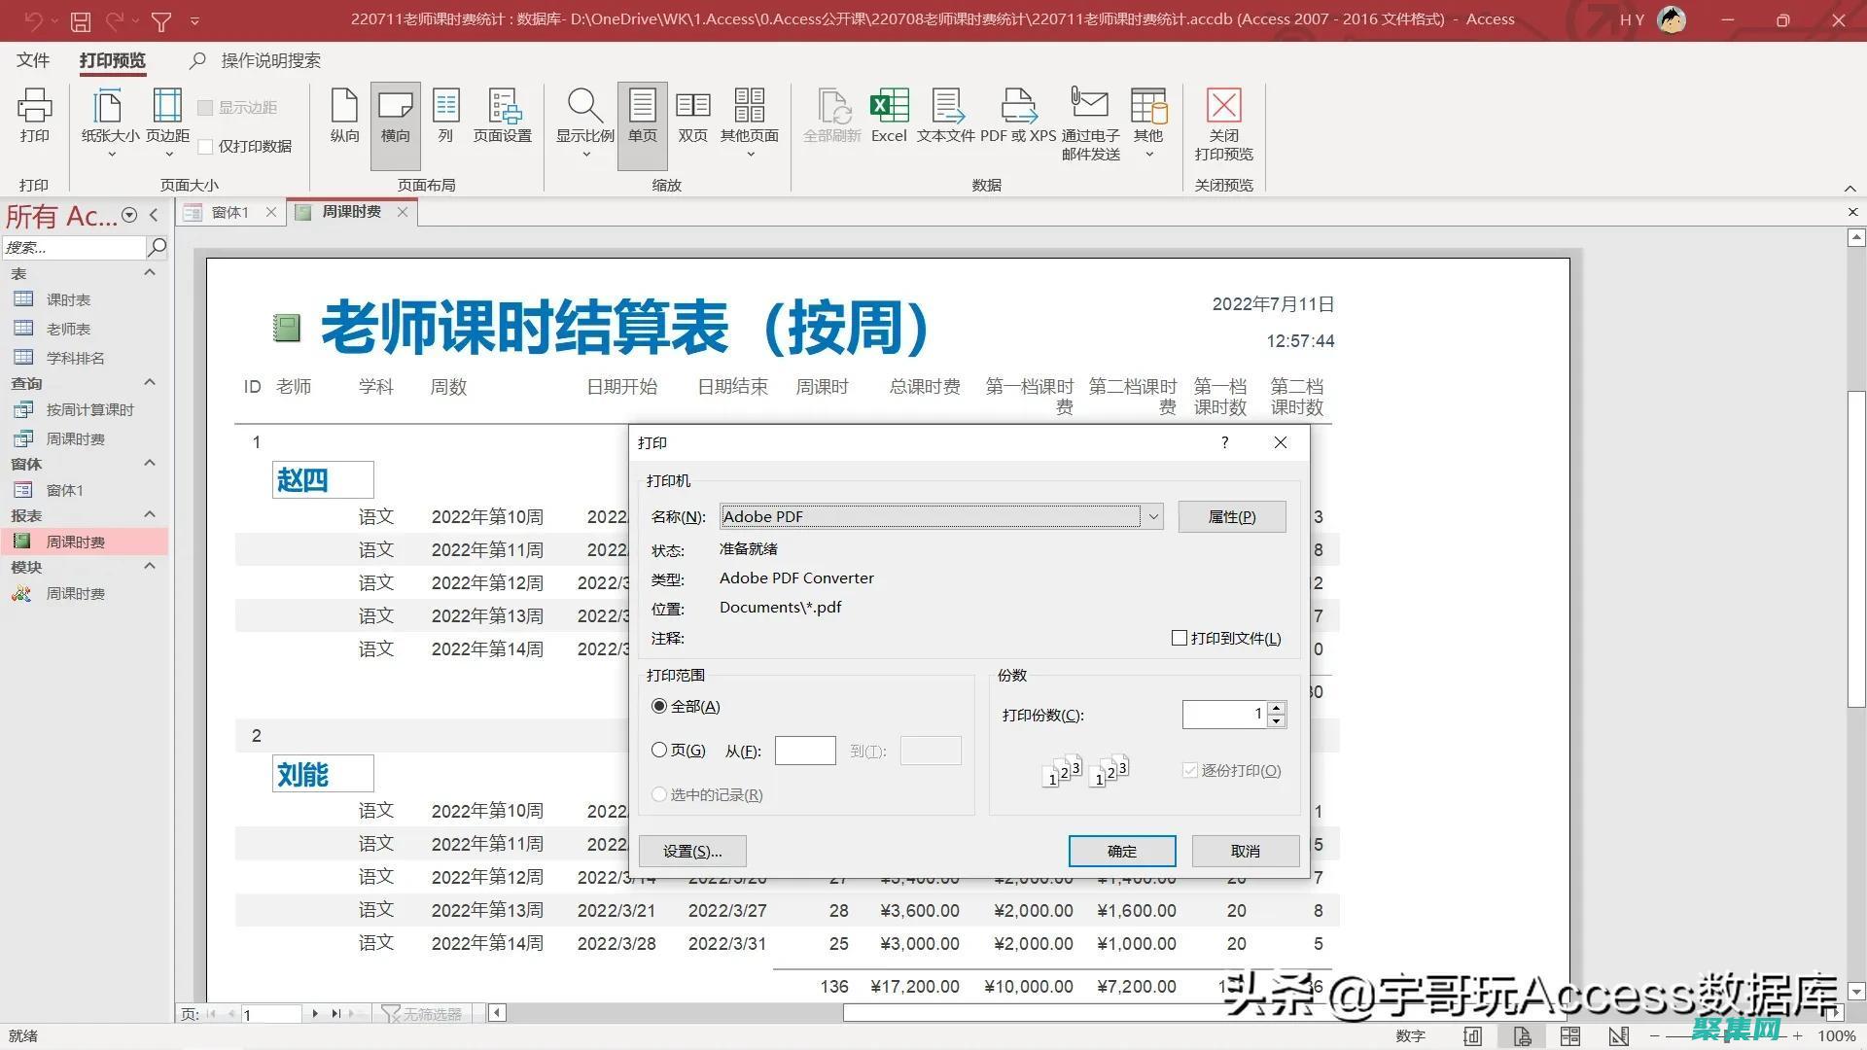Click 属性 printer properties button
Screen dimensions: 1867x1050
point(1228,515)
